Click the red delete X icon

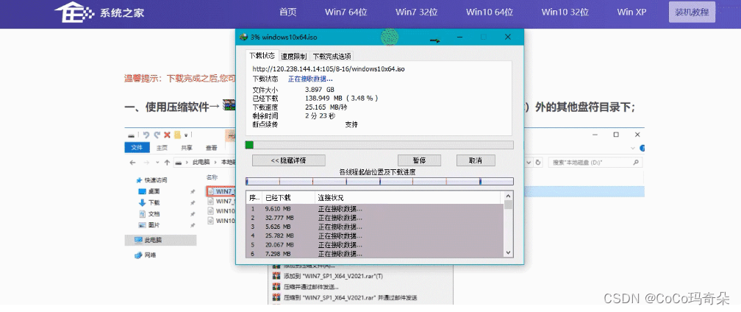(167, 135)
